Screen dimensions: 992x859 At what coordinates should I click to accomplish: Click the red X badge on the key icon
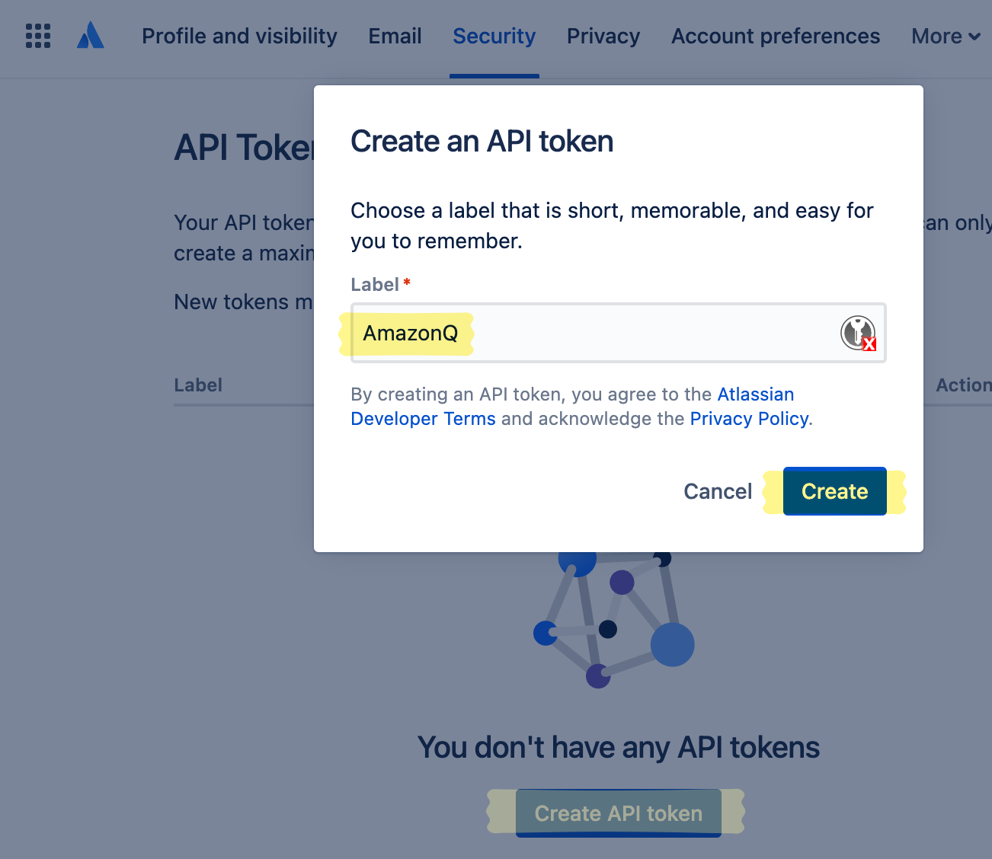coord(869,345)
